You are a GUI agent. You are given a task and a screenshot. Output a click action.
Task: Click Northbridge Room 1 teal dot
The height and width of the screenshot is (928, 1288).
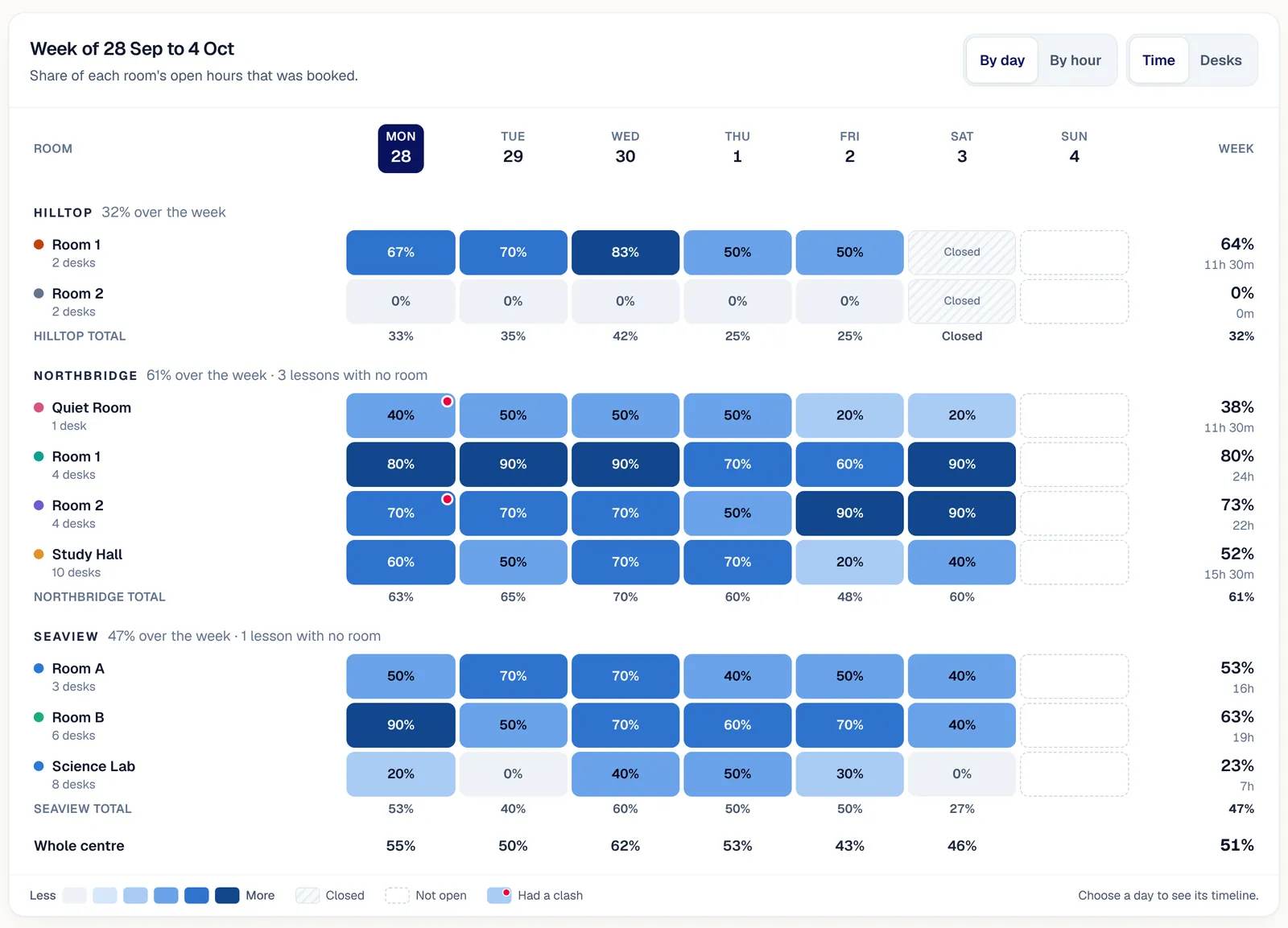coord(39,456)
